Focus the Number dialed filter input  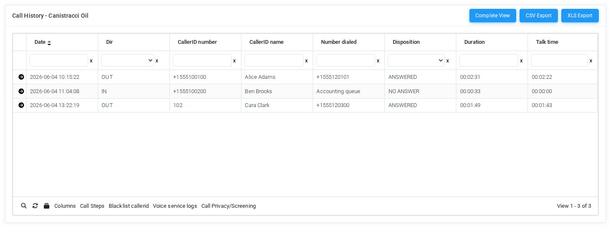[x=346, y=60]
